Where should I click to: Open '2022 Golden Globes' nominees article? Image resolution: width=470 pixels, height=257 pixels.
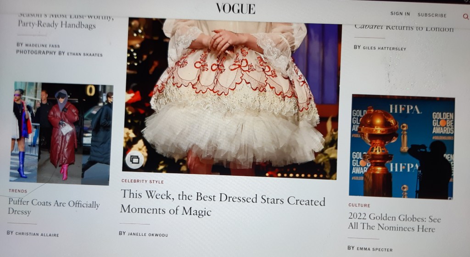click(x=394, y=223)
